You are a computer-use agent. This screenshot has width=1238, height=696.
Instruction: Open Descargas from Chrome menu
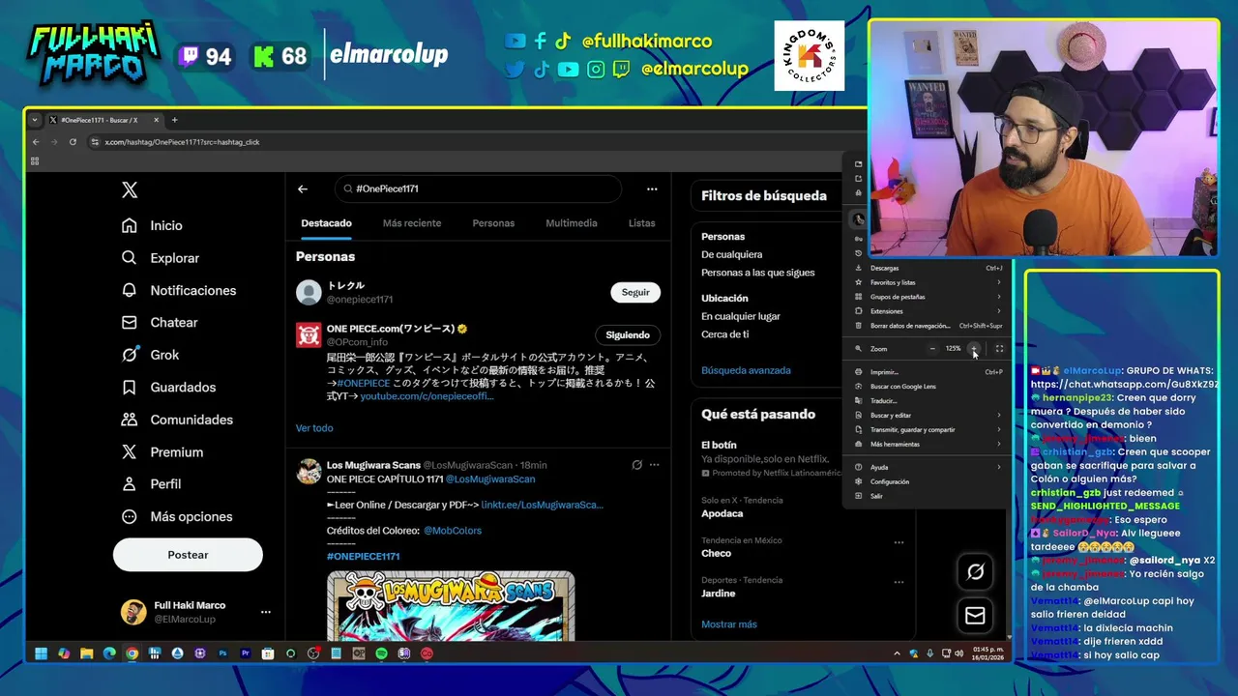pos(928,268)
